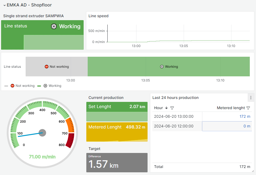Click the gear icon beside Working in stat panel
This screenshot has width=256, height=175.
coord(54,26)
